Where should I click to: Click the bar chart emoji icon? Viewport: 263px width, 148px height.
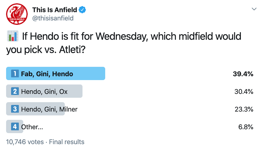pos(13,36)
